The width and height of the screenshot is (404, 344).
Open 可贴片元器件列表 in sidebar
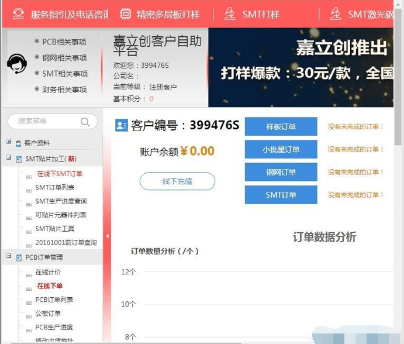click(61, 215)
